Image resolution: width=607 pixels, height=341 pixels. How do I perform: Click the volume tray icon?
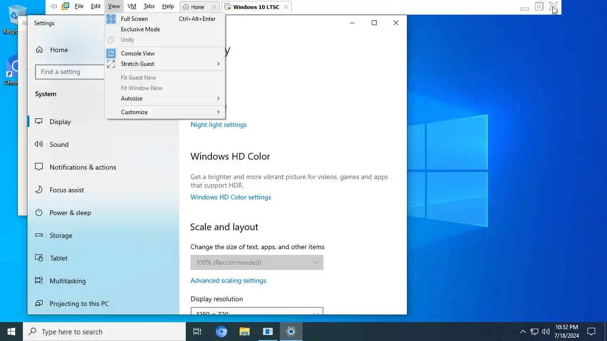546,332
